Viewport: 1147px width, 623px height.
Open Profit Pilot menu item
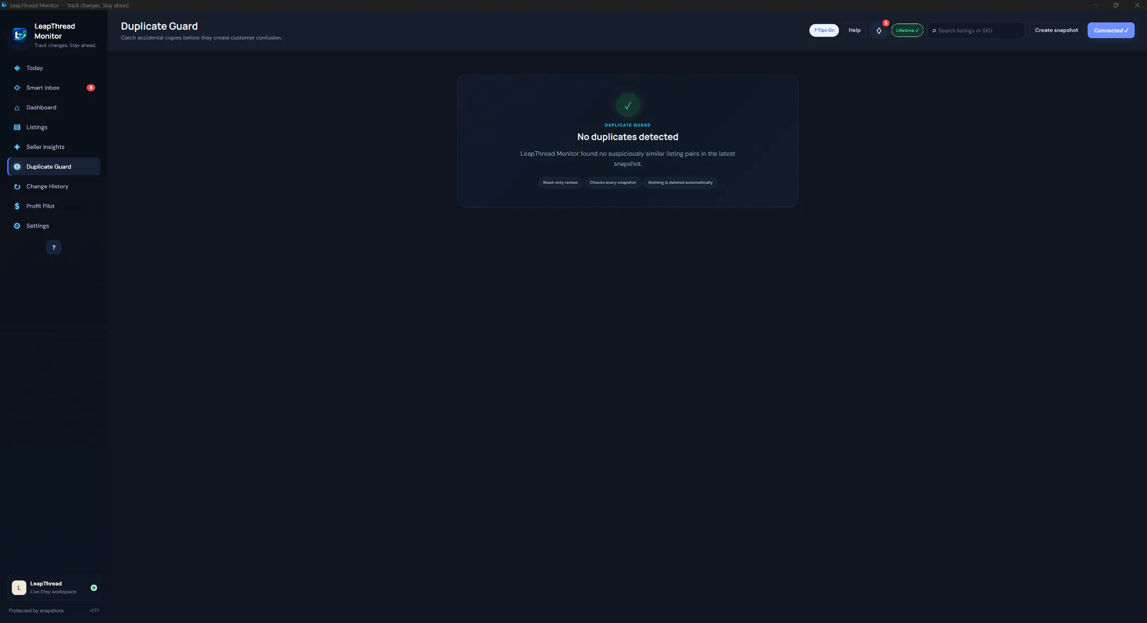pyautogui.click(x=54, y=206)
